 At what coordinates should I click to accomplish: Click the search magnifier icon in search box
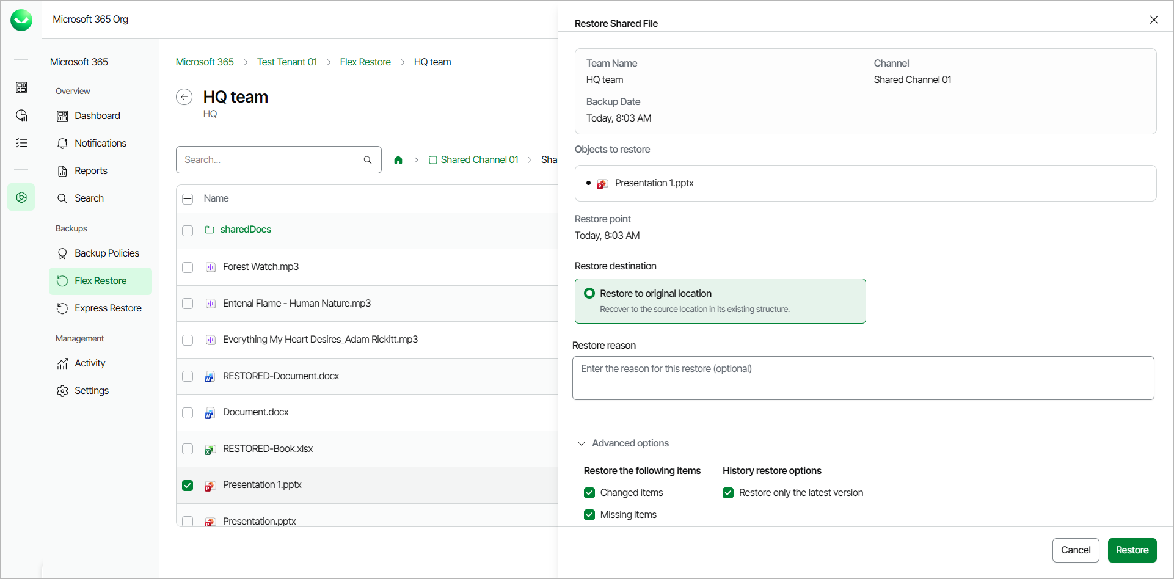[368, 160]
